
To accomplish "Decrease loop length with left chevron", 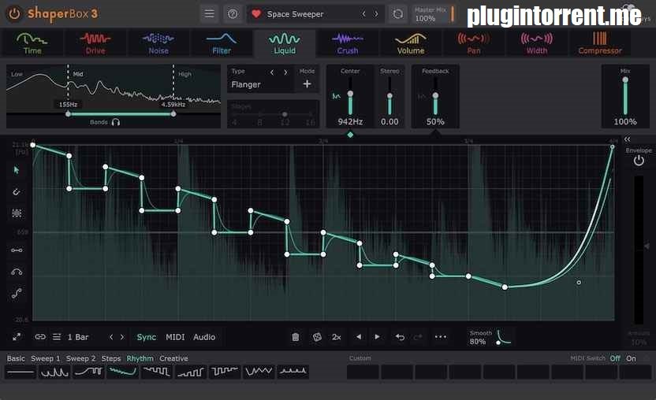I will [111, 337].
